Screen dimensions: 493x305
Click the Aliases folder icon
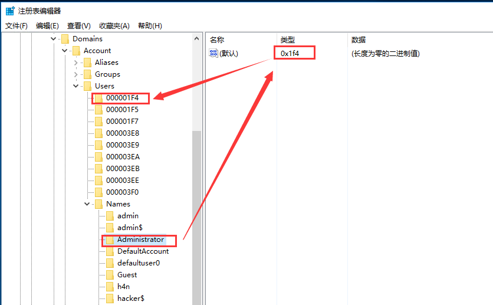tap(87, 63)
